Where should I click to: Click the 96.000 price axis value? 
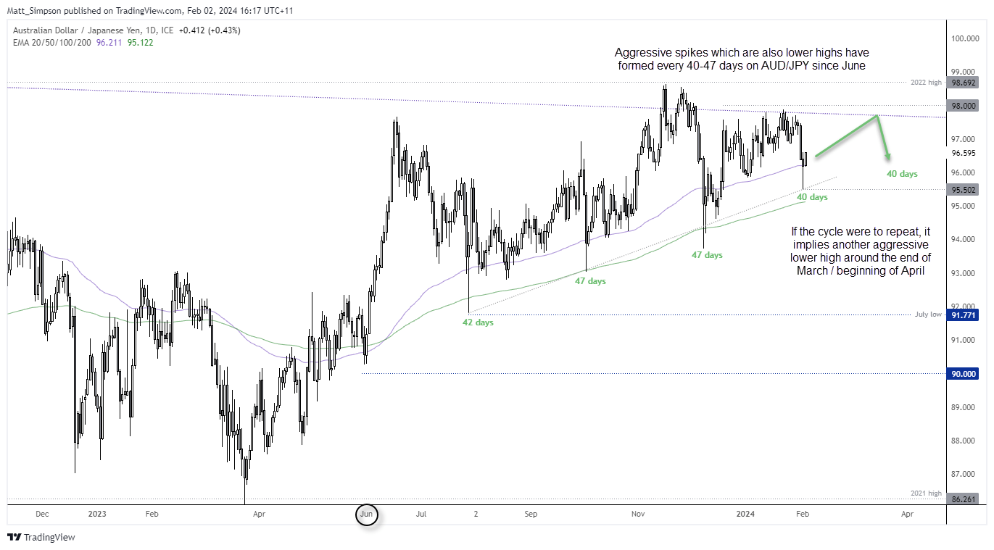964,172
